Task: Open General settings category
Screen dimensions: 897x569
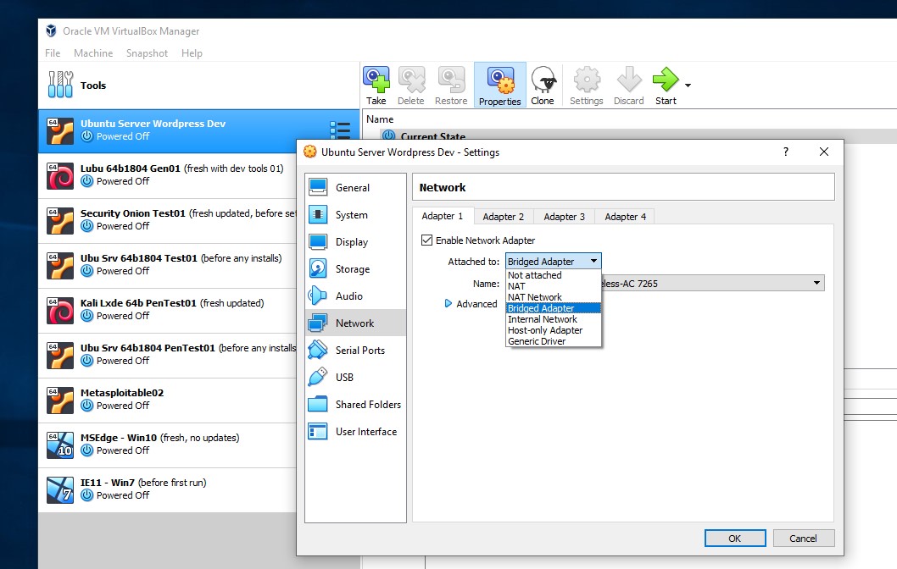Action: click(x=355, y=187)
